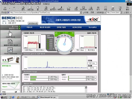
Task: Click the Refresh (새로고침) toolbar icon
Action: (x=30, y=8)
